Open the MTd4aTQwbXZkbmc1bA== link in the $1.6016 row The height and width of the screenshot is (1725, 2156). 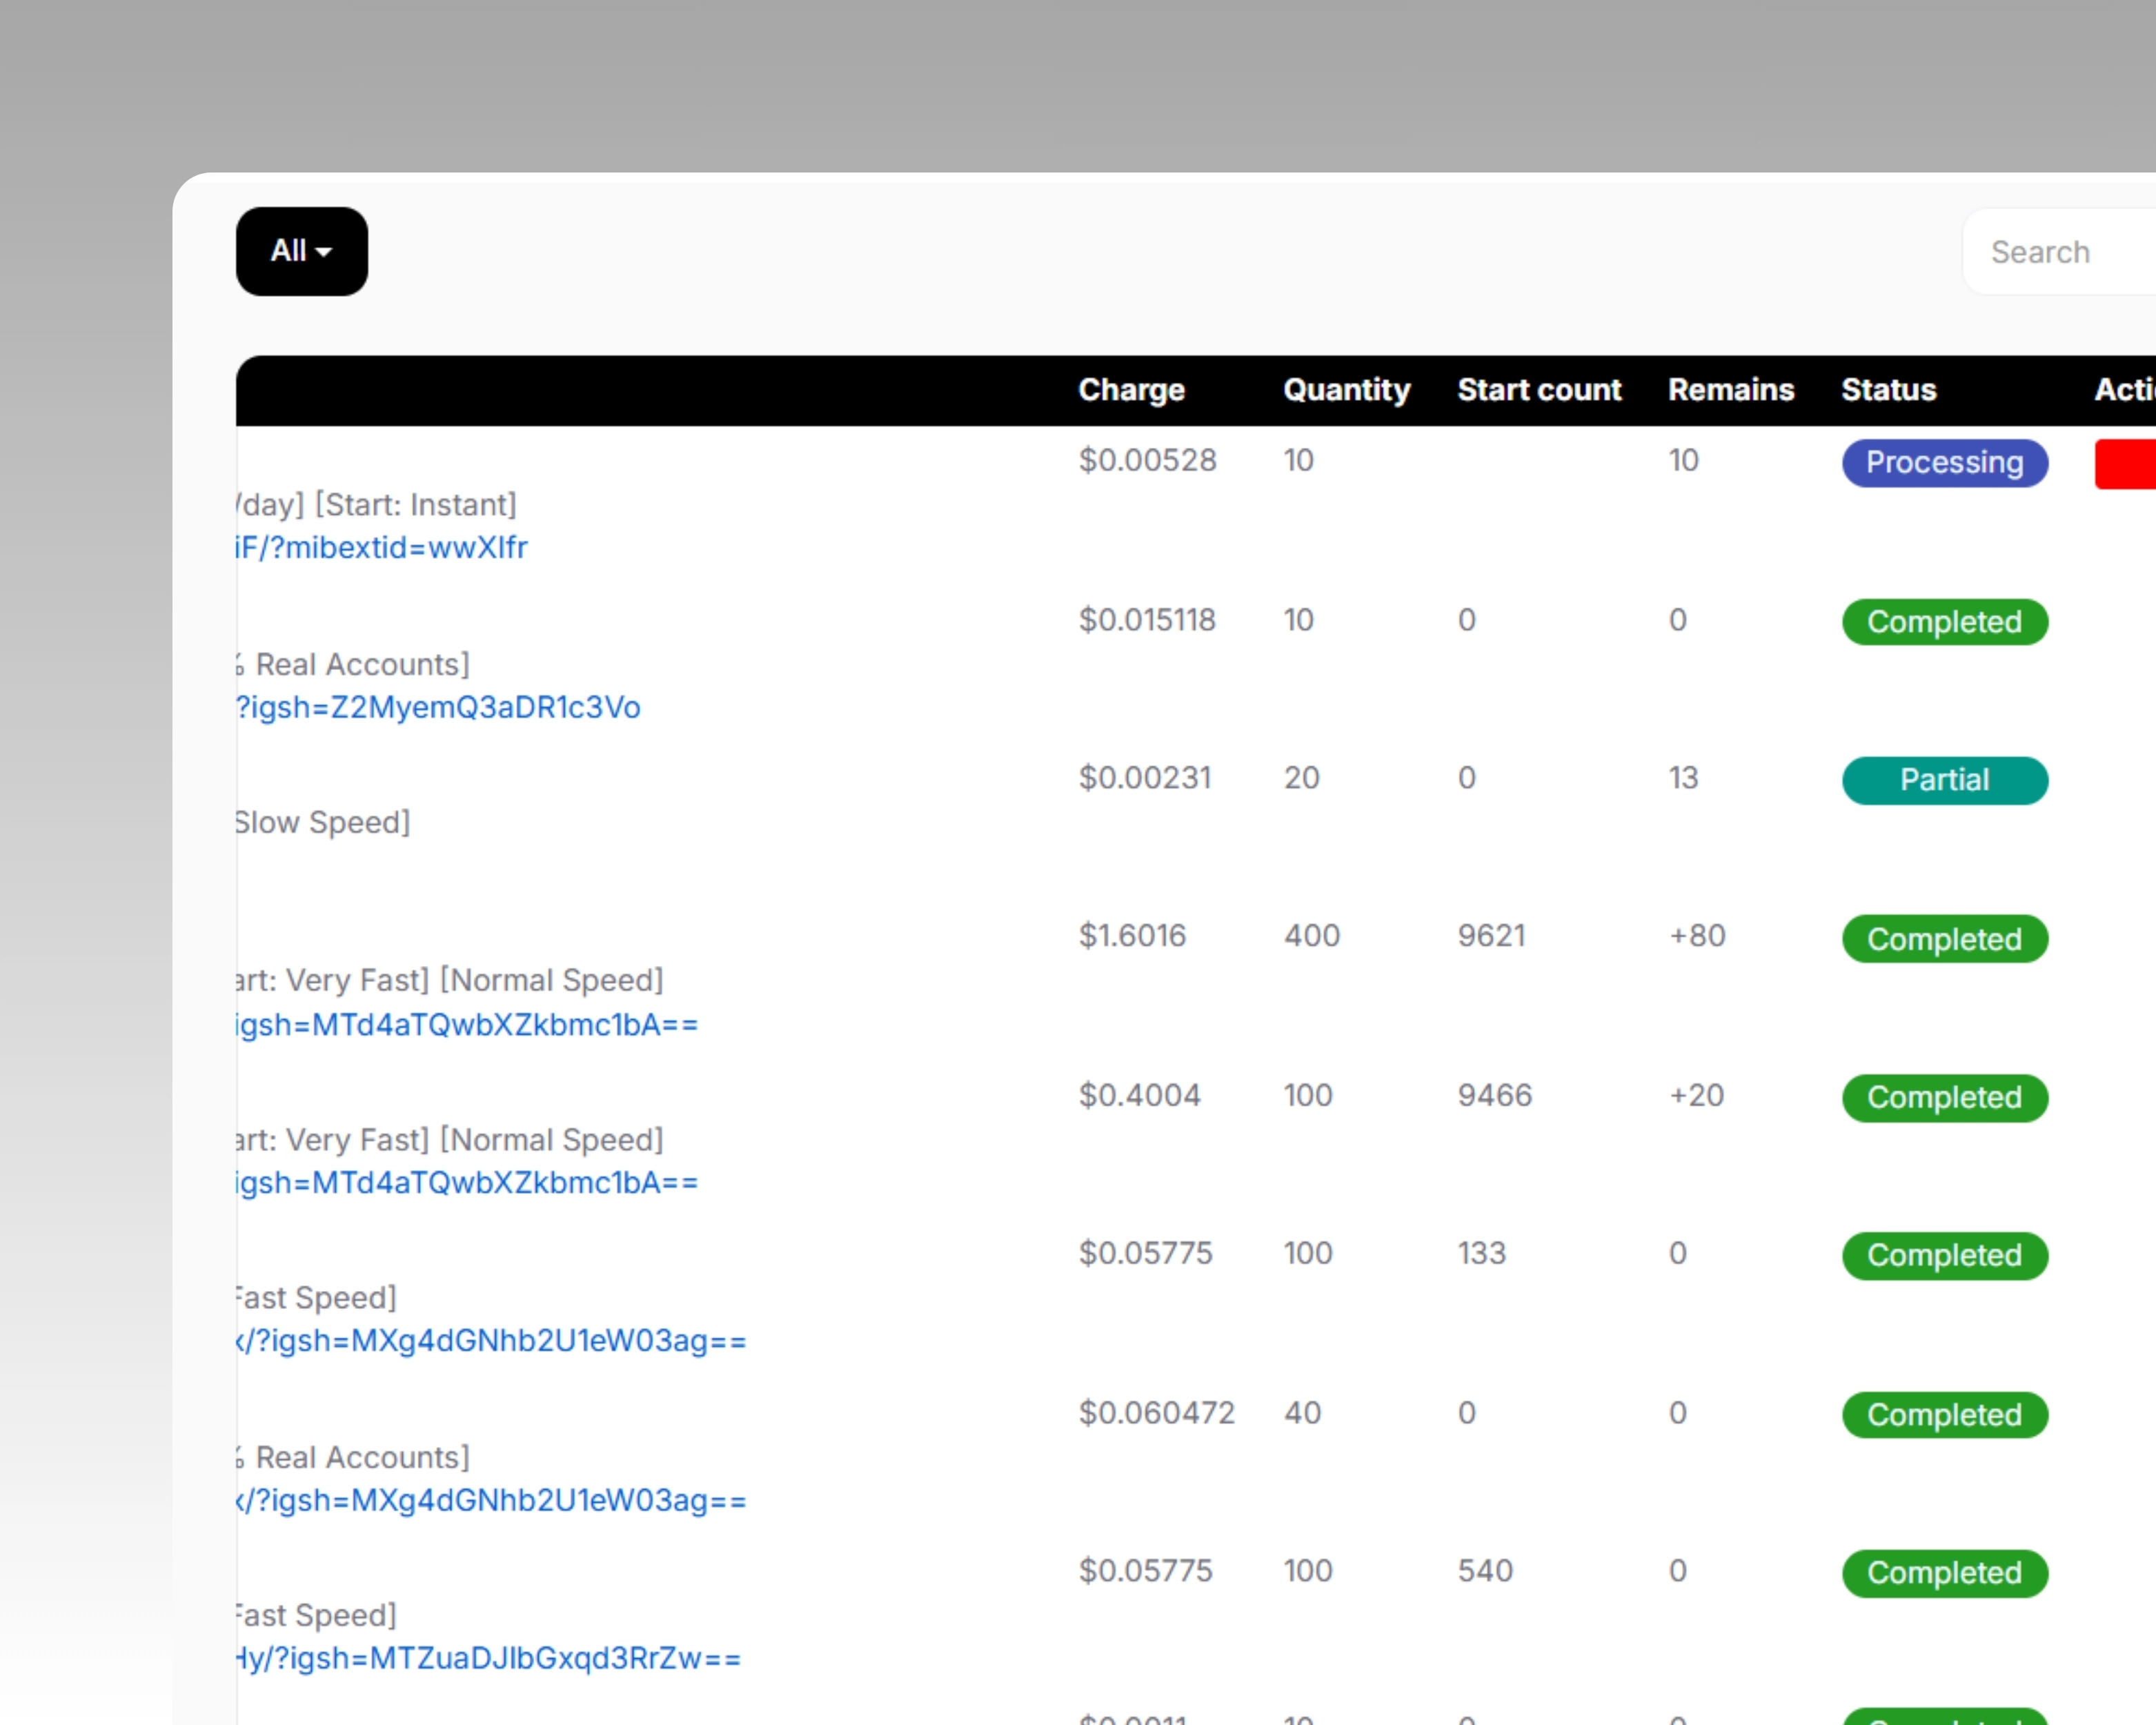pyautogui.click(x=467, y=1025)
